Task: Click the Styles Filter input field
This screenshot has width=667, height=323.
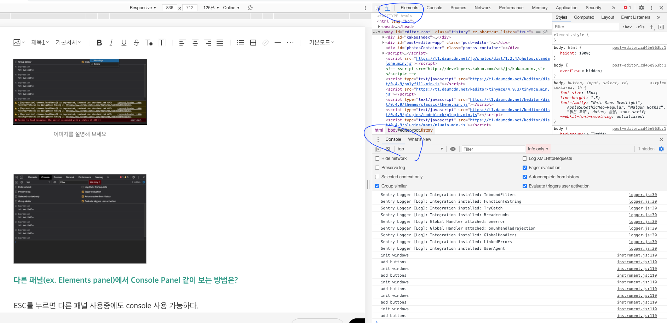Action: [x=586, y=27]
